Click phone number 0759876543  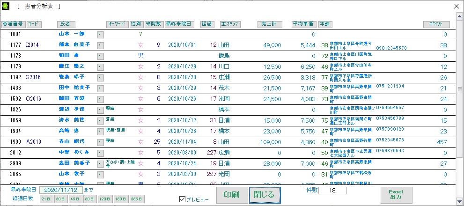390,150
